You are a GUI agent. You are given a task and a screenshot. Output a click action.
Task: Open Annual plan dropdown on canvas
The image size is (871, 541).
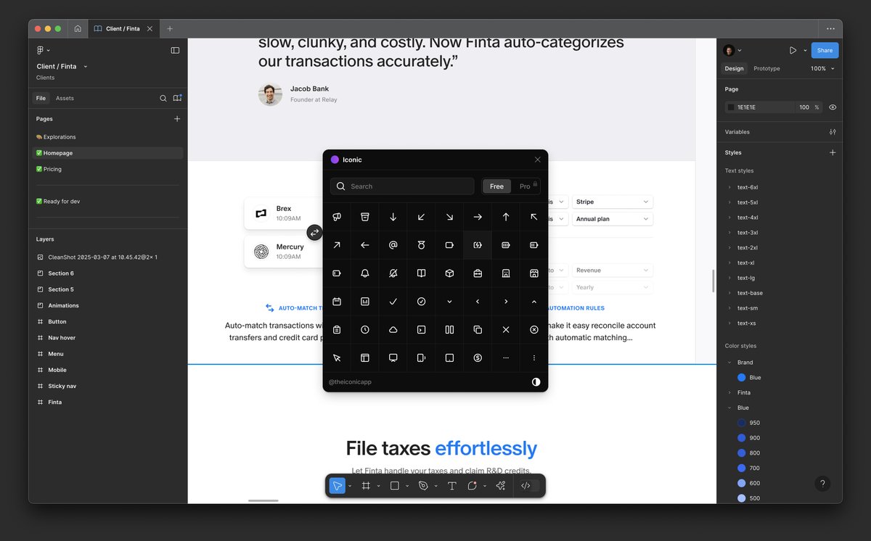(613, 218)
